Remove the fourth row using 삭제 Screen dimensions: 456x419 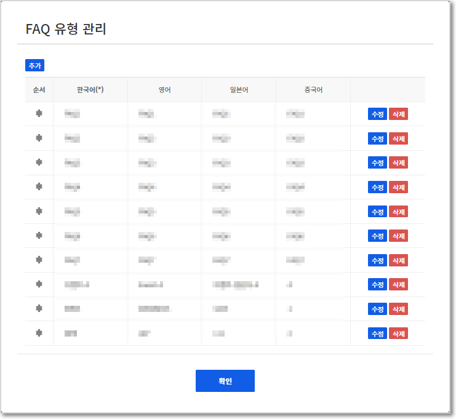(x=398, y=187)
